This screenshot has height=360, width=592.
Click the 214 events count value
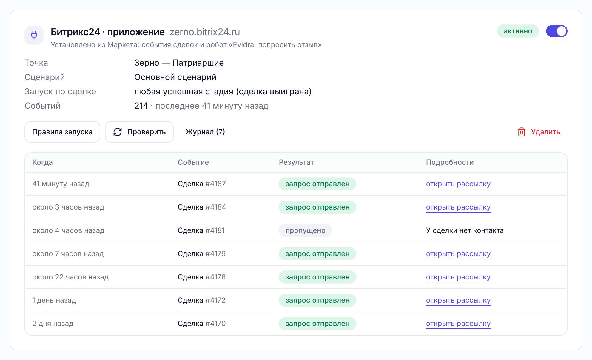click(141, 106)
